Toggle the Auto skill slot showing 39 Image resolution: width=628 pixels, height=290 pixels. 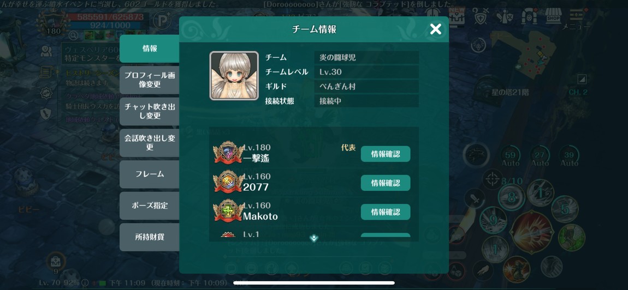[568, 155]
